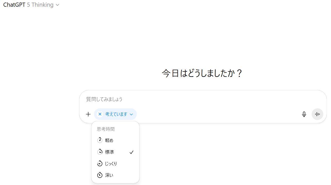The height and width of the screenshot is (185, 331).
Task: Click the 5 Thinking model label
Action: coord(40,5)
